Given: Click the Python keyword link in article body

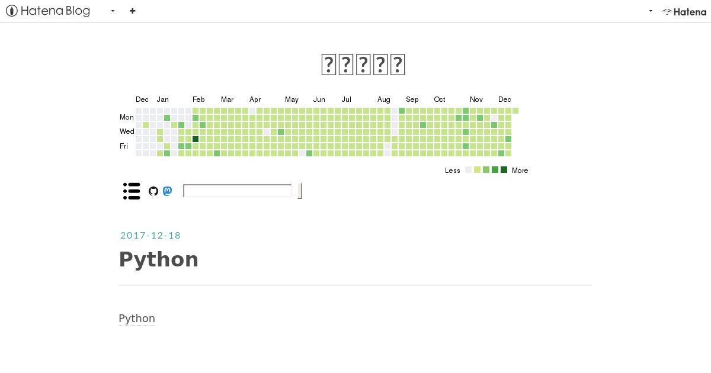Looking at the screenshot, I should click(x=137, y=319).
